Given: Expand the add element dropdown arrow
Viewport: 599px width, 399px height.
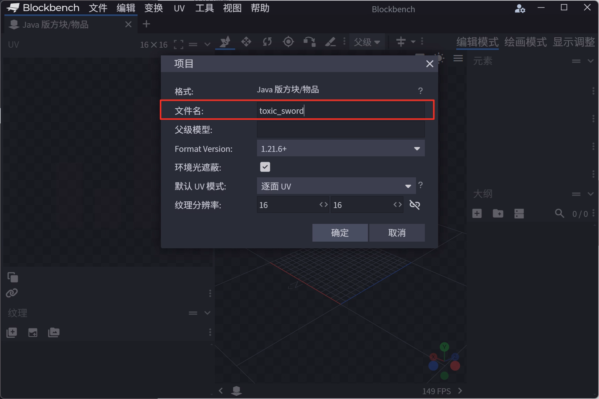Looking at the screenshot, I should click(413, 42).
